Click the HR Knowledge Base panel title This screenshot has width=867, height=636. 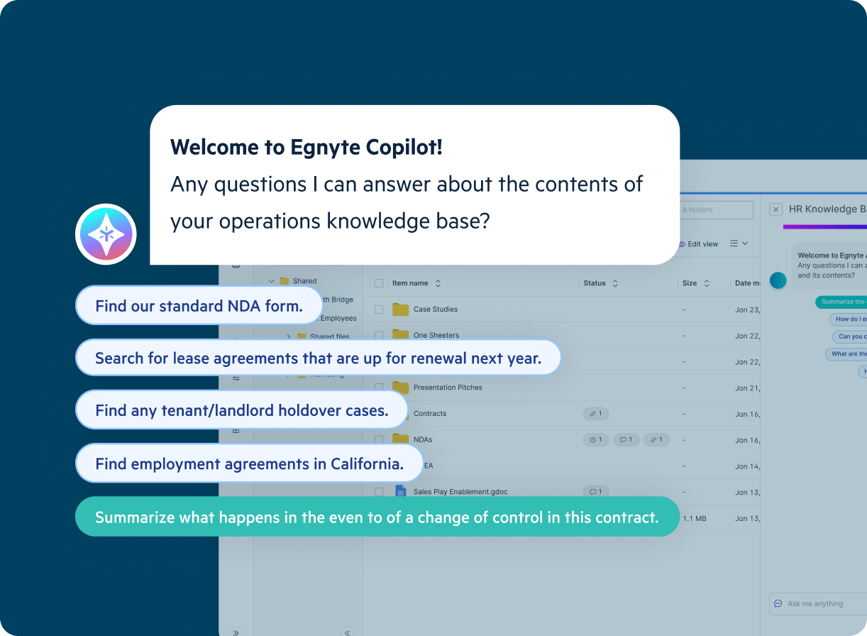coord(827,209)
